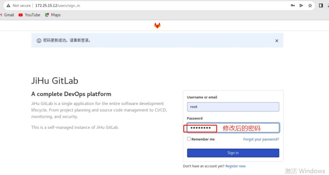This screenshot has height=175, width=329.
Task: Open the Register now link
Action: coord(235,166)
